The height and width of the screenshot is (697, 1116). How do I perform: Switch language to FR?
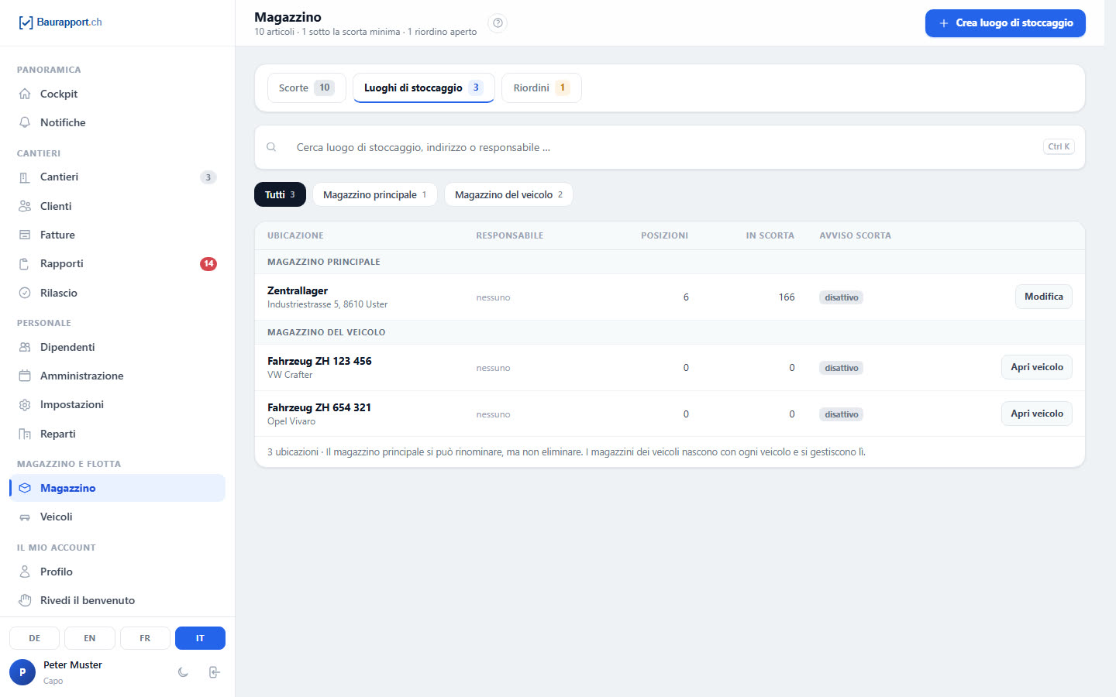145,638
